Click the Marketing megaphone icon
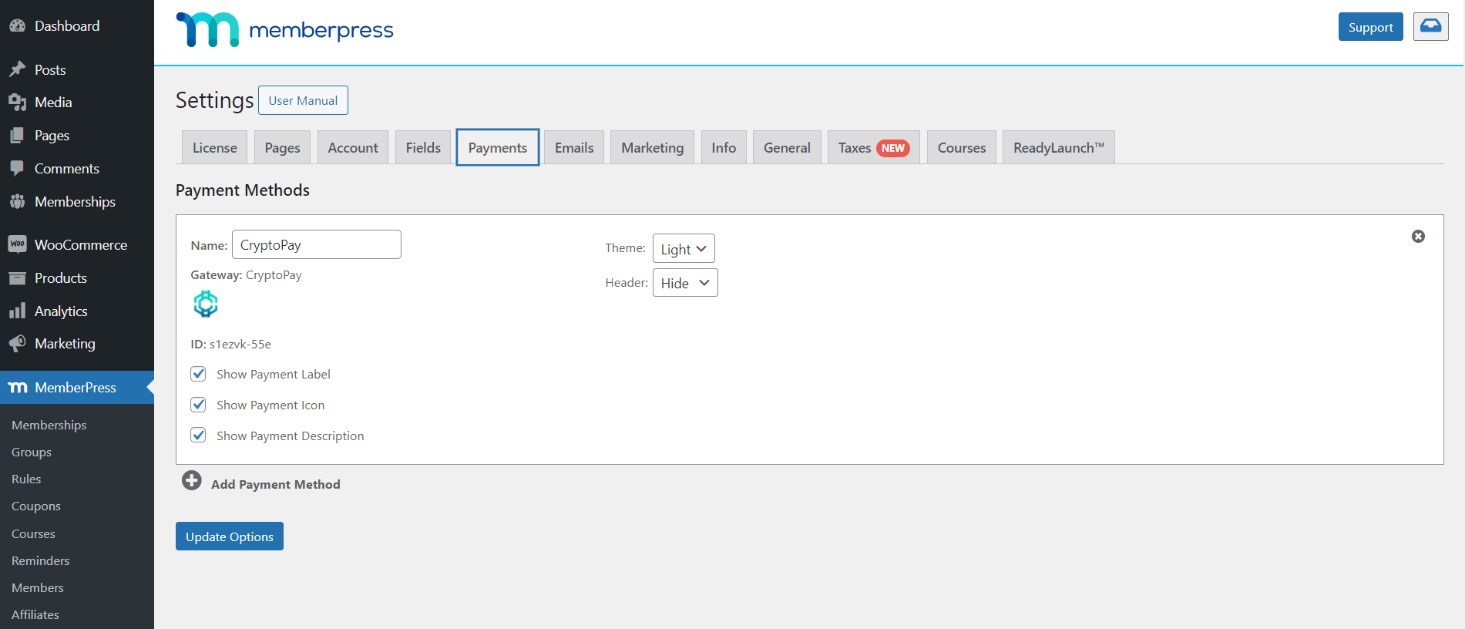1465x629 pixels. point(17,343)
